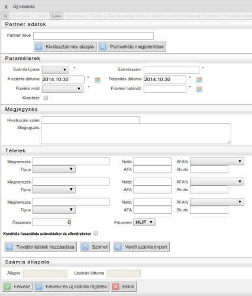
Task: Open calendar picker for Teljesítés dátuma
Action: (x=199, y=80)
